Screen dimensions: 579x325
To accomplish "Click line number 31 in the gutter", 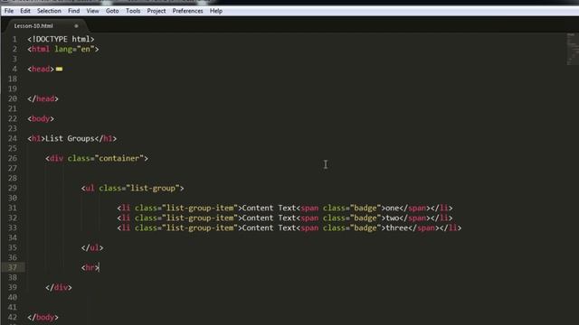I will (x=12, y=209).
